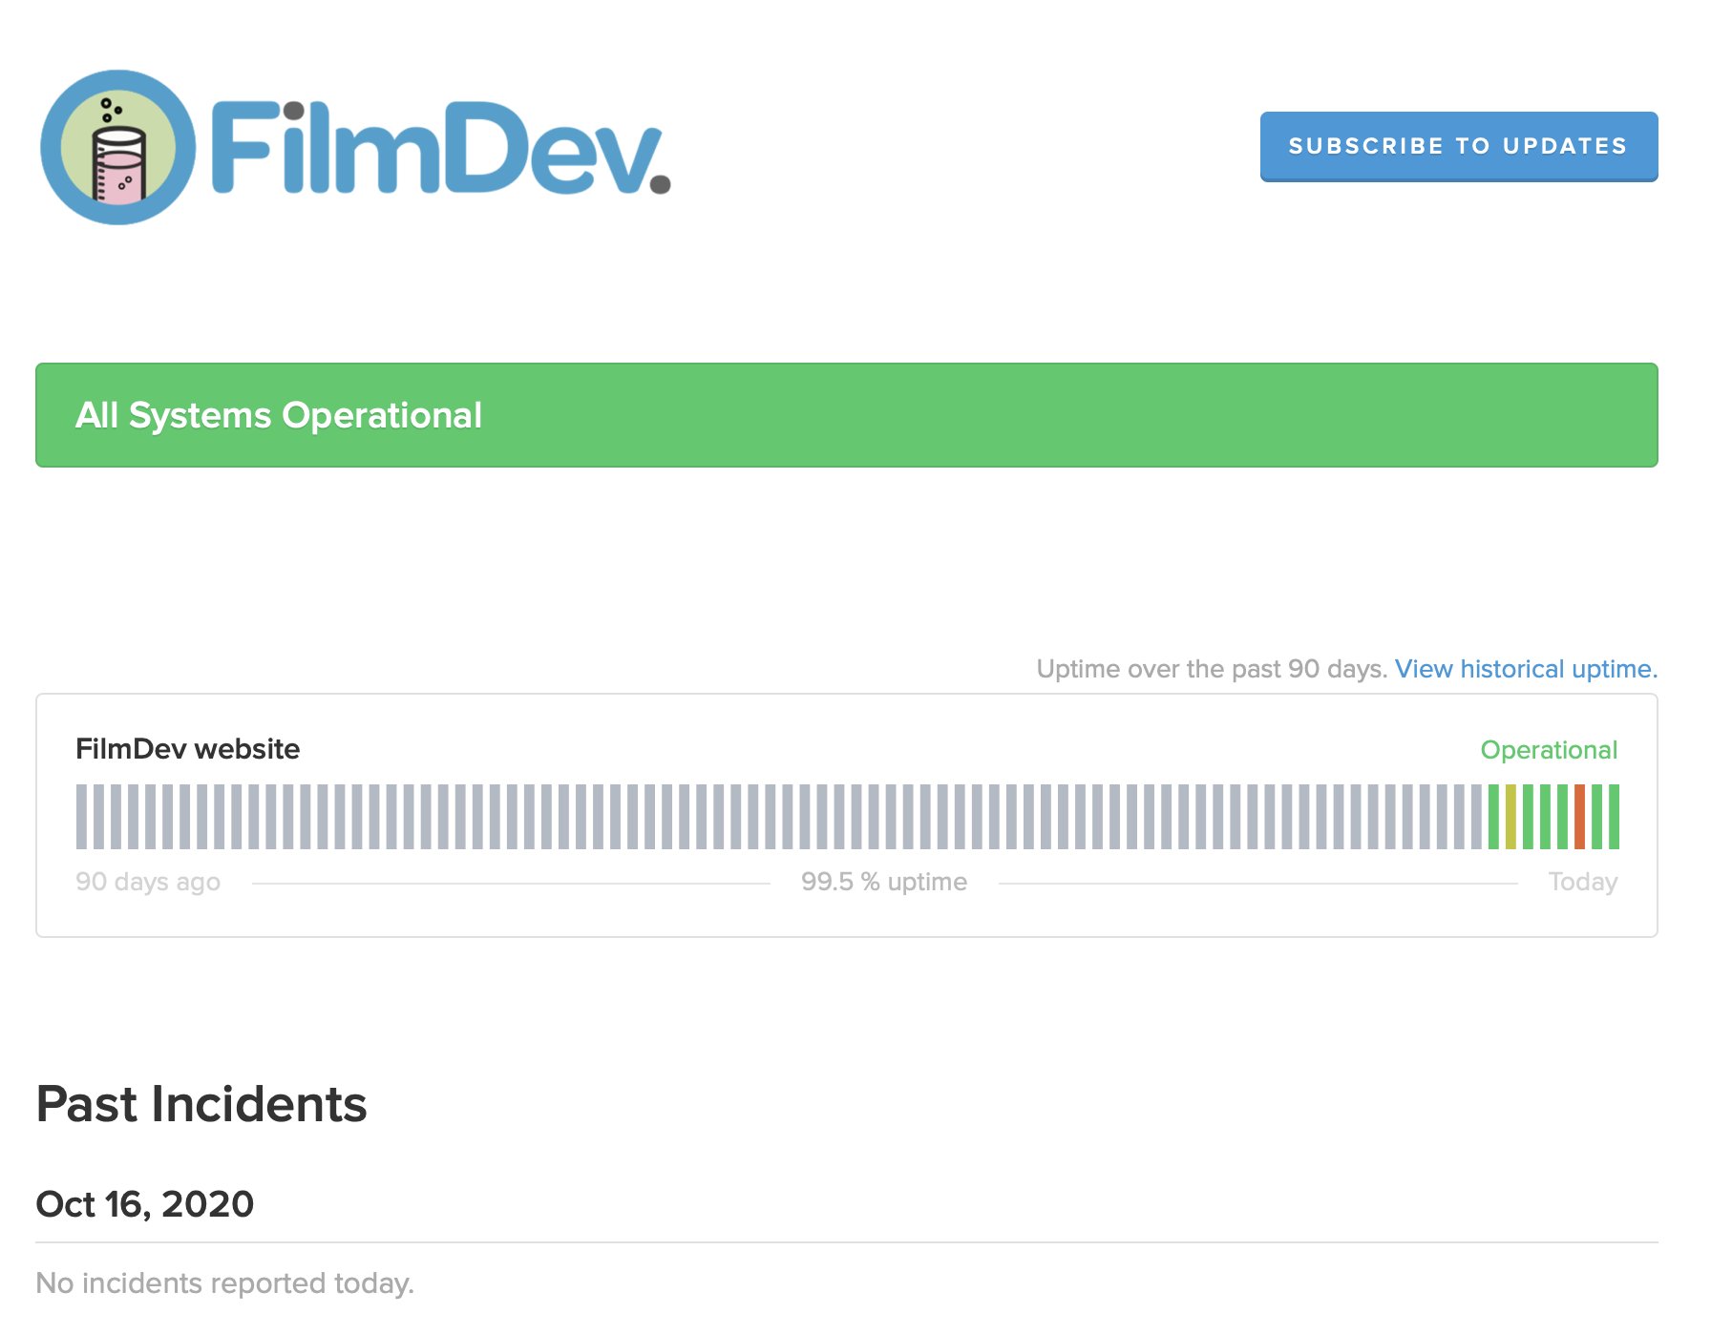The image size is (1711, 1334).
Task: Click the orange outage bar in uptime graph
Action: point(1580,818)
